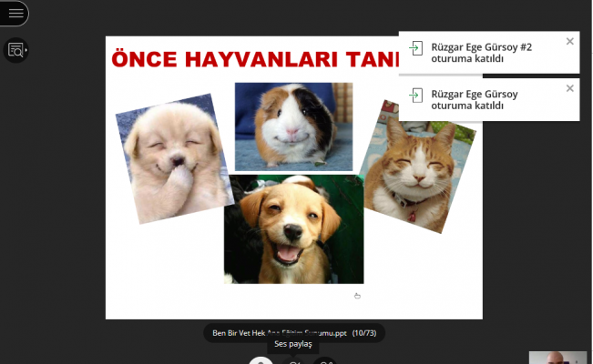Click the Ses paylaş tooltip label
593x364 pixels.
tap(293, 344)
